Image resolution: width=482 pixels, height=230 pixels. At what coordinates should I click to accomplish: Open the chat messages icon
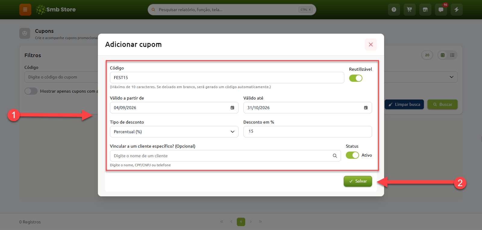click(441, 10)
